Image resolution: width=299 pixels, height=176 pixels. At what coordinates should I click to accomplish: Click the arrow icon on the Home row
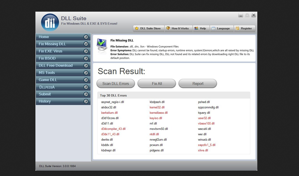click(86, 37)
